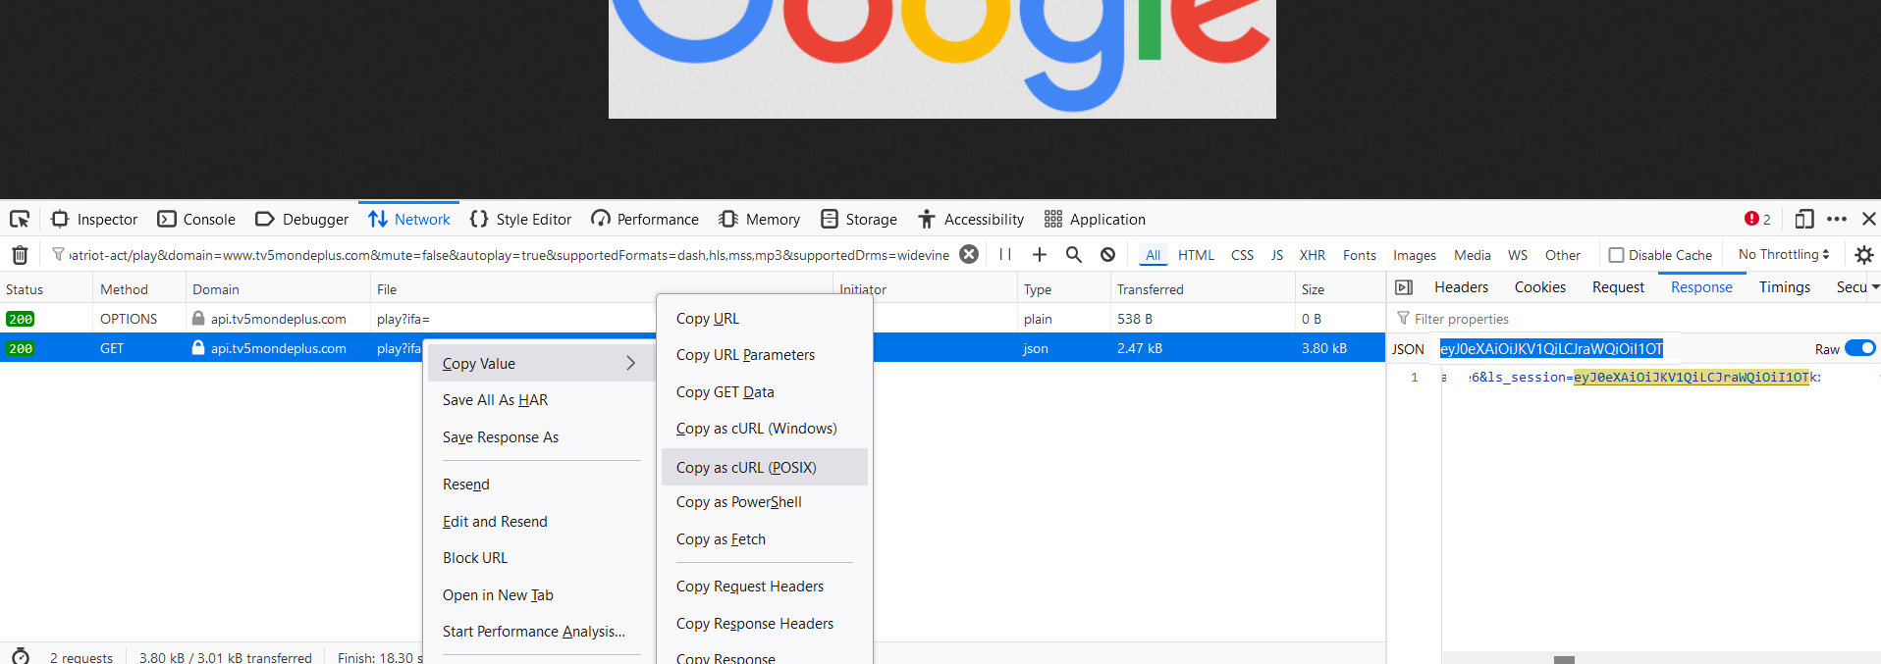The height and width of the screenshot is (664, 1881).
Task: Open the Application panel
Action: point(1095,219)
